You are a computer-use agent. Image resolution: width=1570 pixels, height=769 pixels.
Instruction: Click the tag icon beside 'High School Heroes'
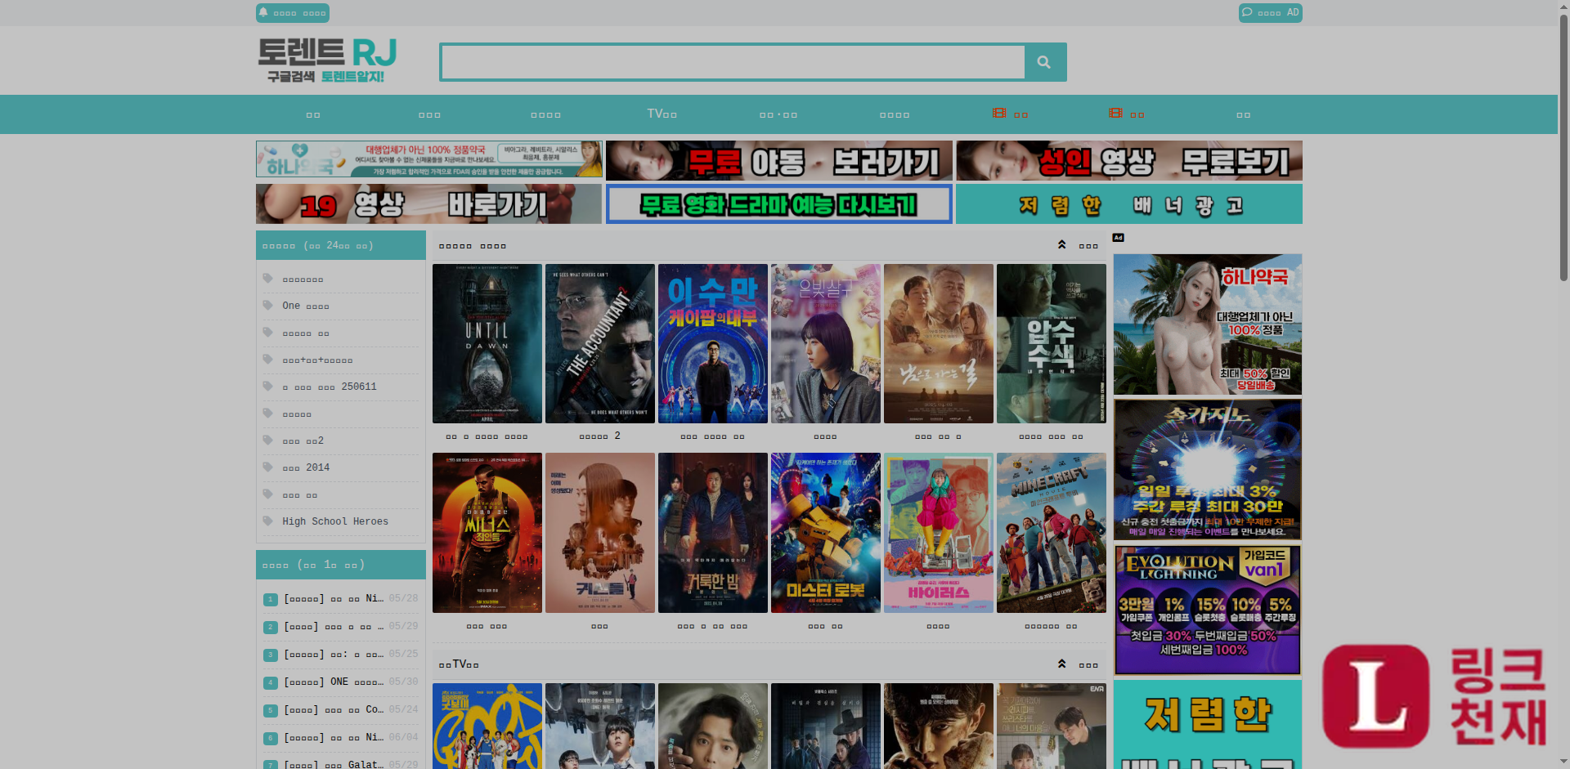267,521
